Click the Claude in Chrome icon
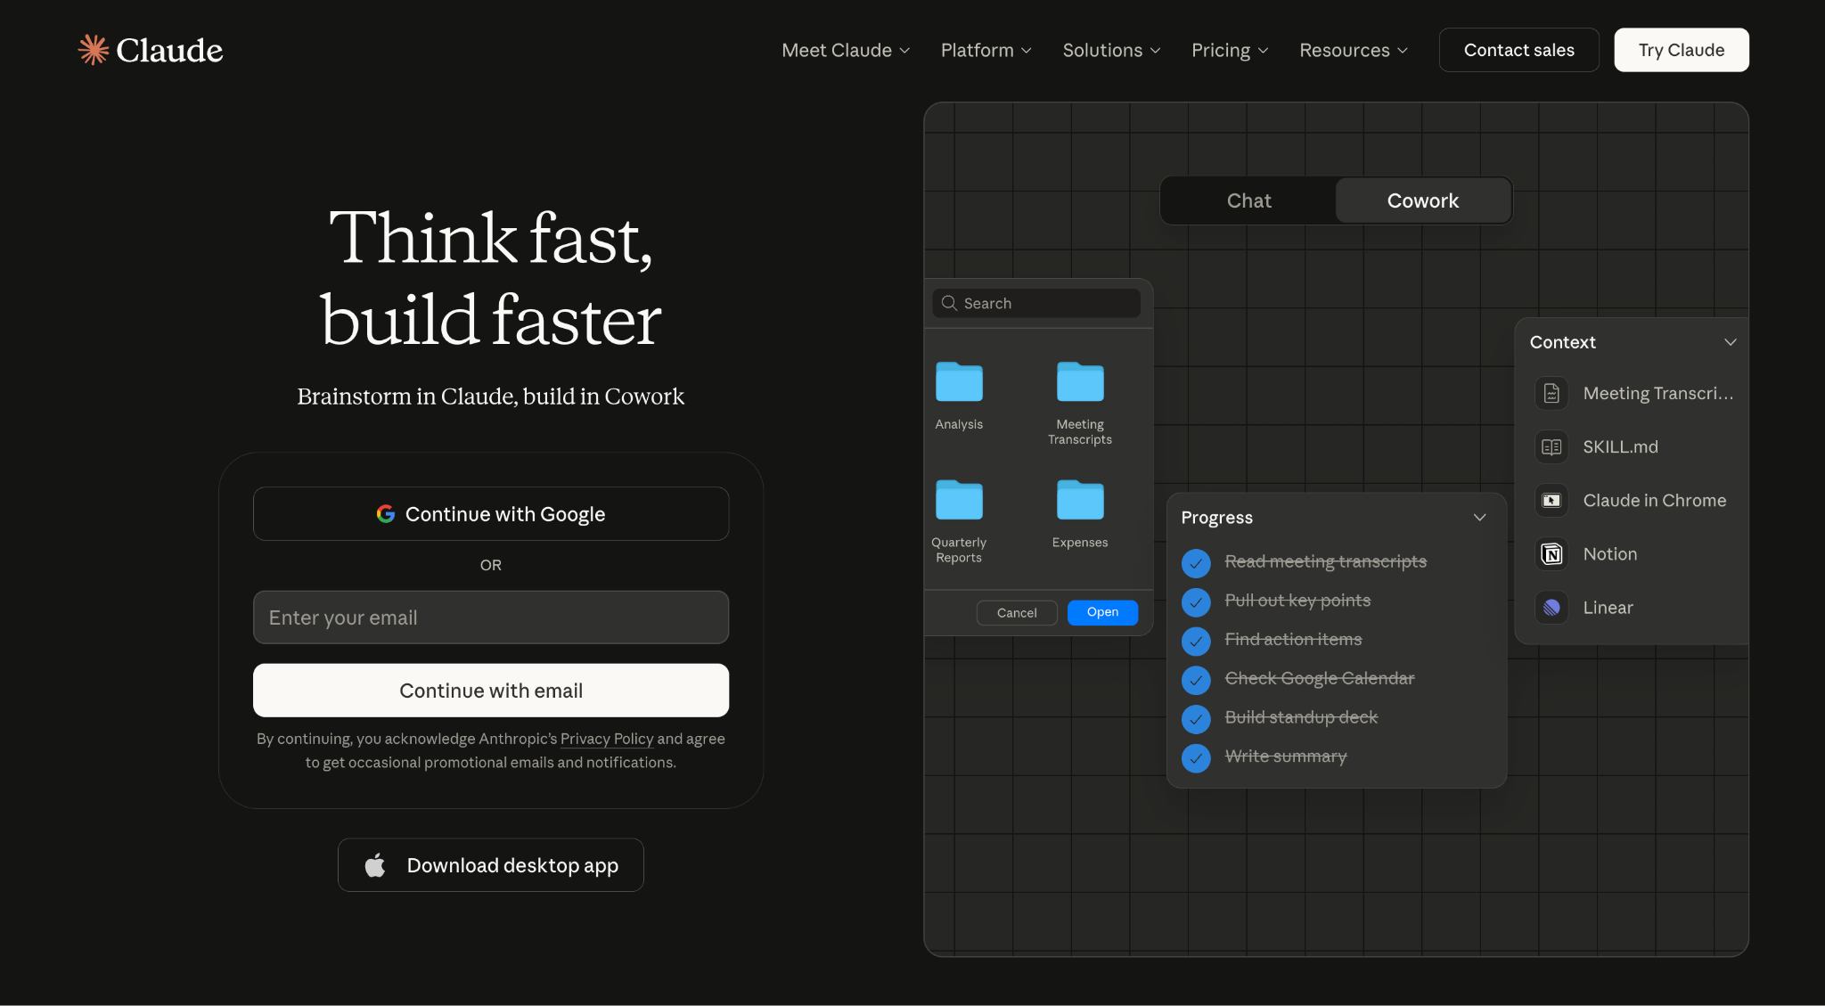Screen dimensions: 1825x1006 point(1551,501)
